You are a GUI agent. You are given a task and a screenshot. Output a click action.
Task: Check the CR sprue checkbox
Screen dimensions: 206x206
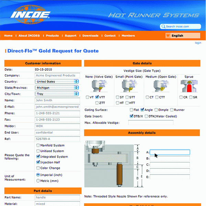point(181,97)
